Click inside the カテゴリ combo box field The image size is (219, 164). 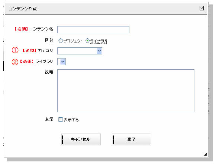(77, 51)
